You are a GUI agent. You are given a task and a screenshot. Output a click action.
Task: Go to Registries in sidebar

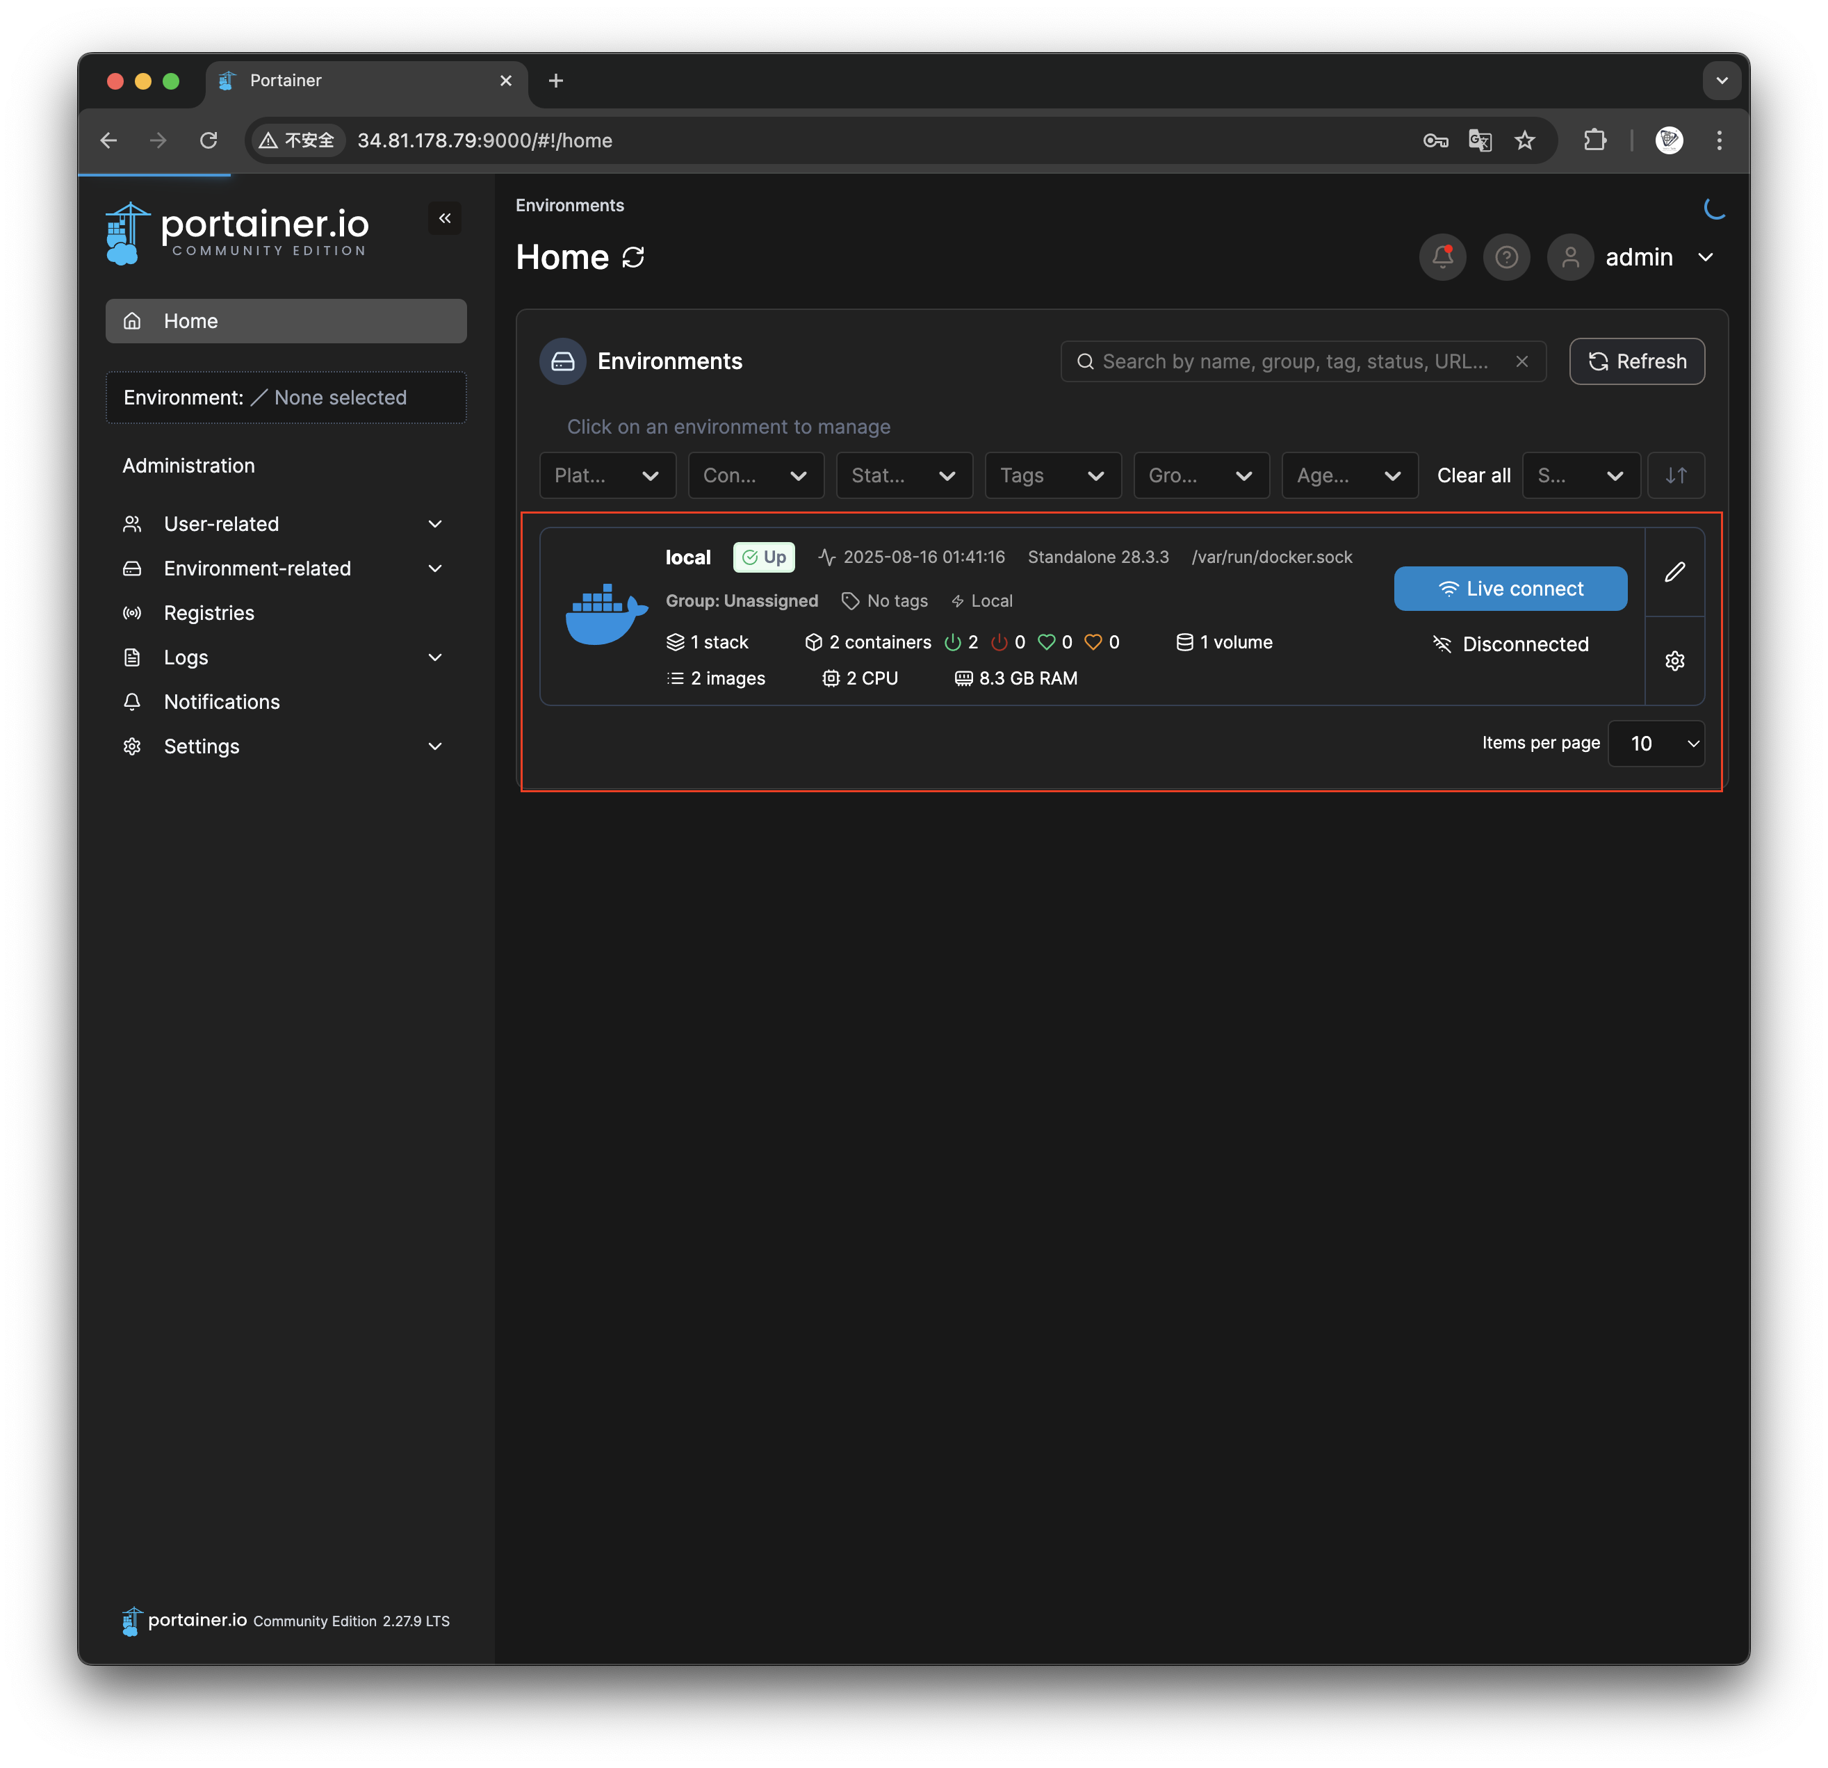[209, 613]
